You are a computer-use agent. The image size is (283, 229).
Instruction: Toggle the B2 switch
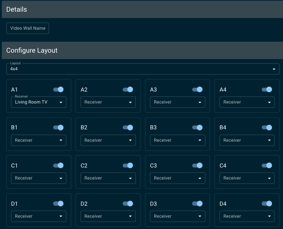(128, 128)
